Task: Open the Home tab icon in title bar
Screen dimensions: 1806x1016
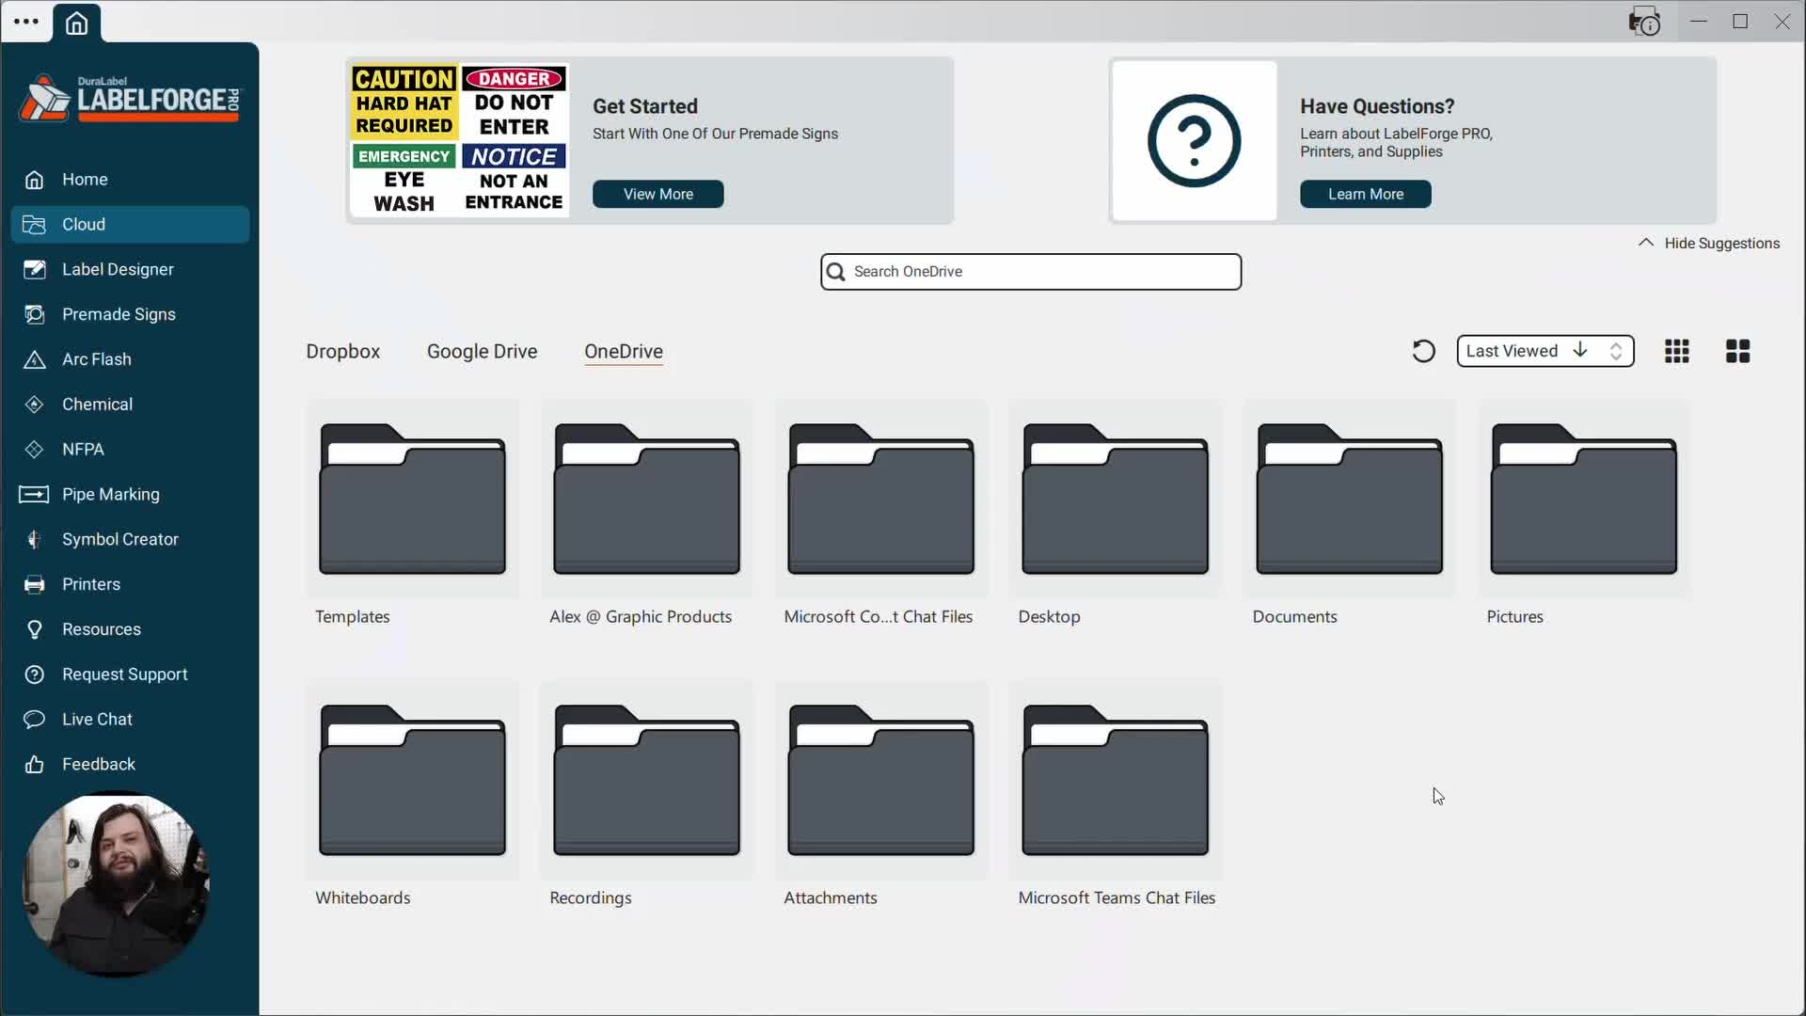Action: pyautogui.click(x=76, y=23)
